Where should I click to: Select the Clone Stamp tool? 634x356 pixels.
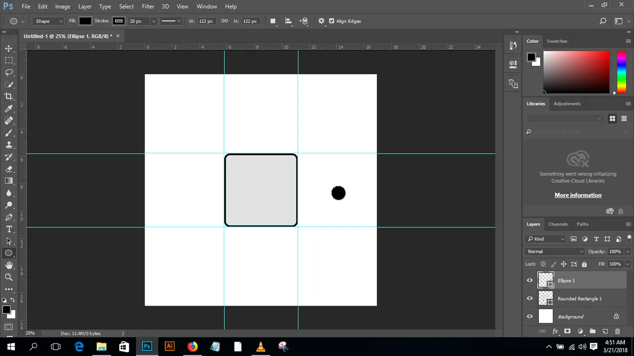9,145
